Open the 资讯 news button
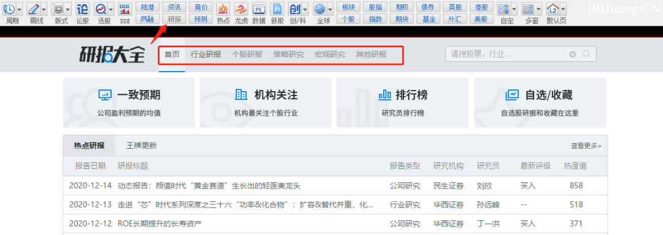 (174, 7)
